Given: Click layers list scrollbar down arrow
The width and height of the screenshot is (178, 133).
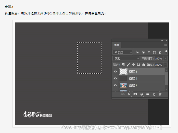Looking at the screenshot, I should tap(166, 89).
